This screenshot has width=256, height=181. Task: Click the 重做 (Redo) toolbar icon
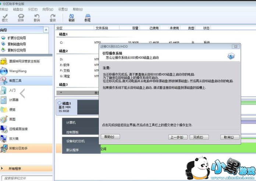53,18
